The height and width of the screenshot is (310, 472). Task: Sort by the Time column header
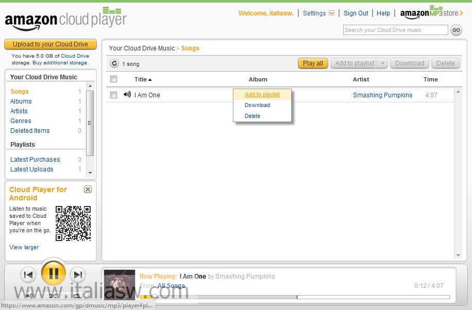(430, 79)
